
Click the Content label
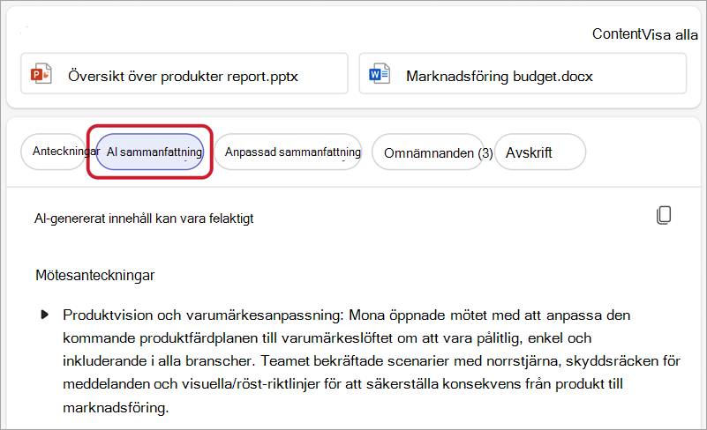coord(617,33)
